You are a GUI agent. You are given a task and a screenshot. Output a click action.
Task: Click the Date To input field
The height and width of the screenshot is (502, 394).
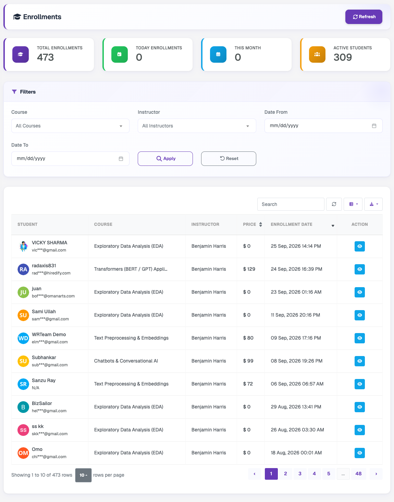(70, 159)
